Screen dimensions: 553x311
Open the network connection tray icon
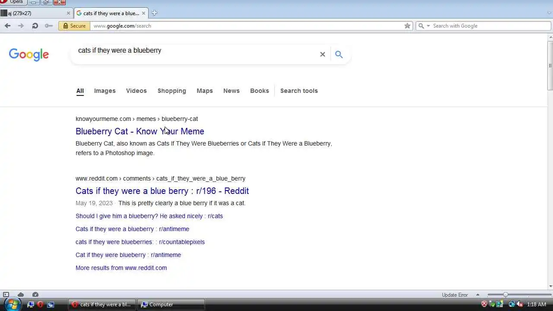pyautogui.click(x=512, y=305)
